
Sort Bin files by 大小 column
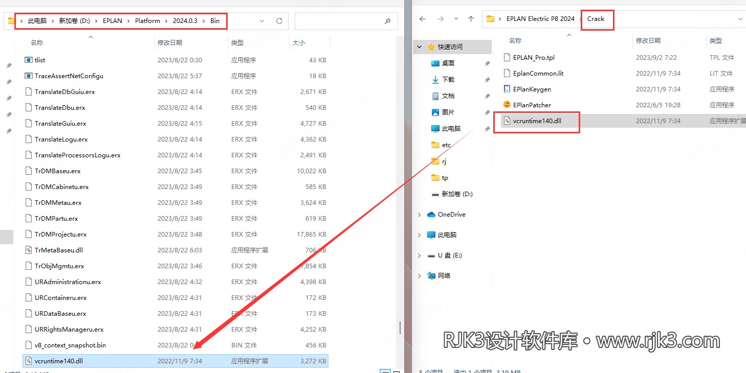299,43
